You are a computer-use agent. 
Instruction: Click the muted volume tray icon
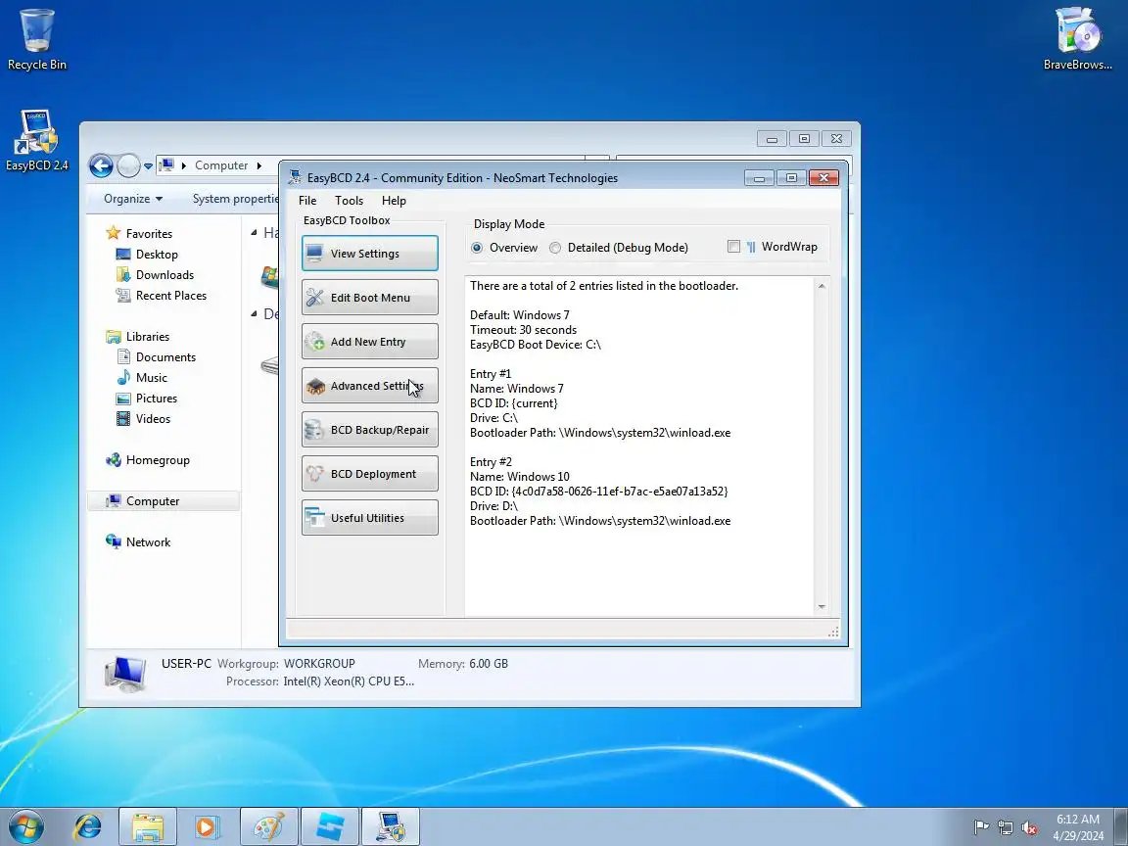1029,827
